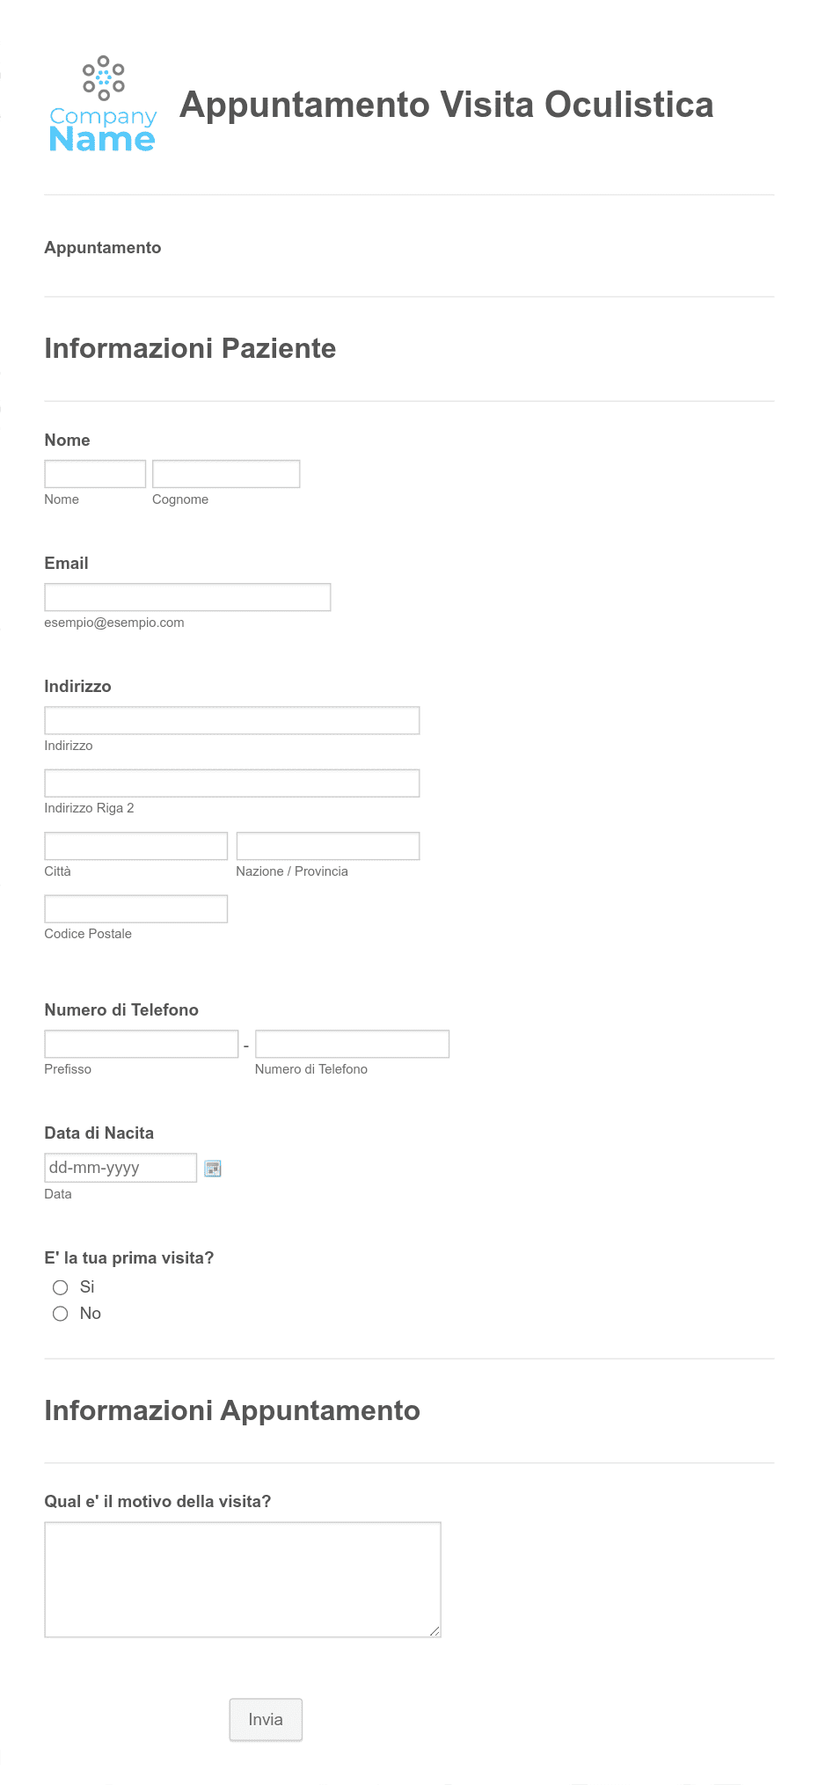Click the Appuntamento Visita Oculistica title
This screenshot has height=1785, width=818.
tap(447, 105)
